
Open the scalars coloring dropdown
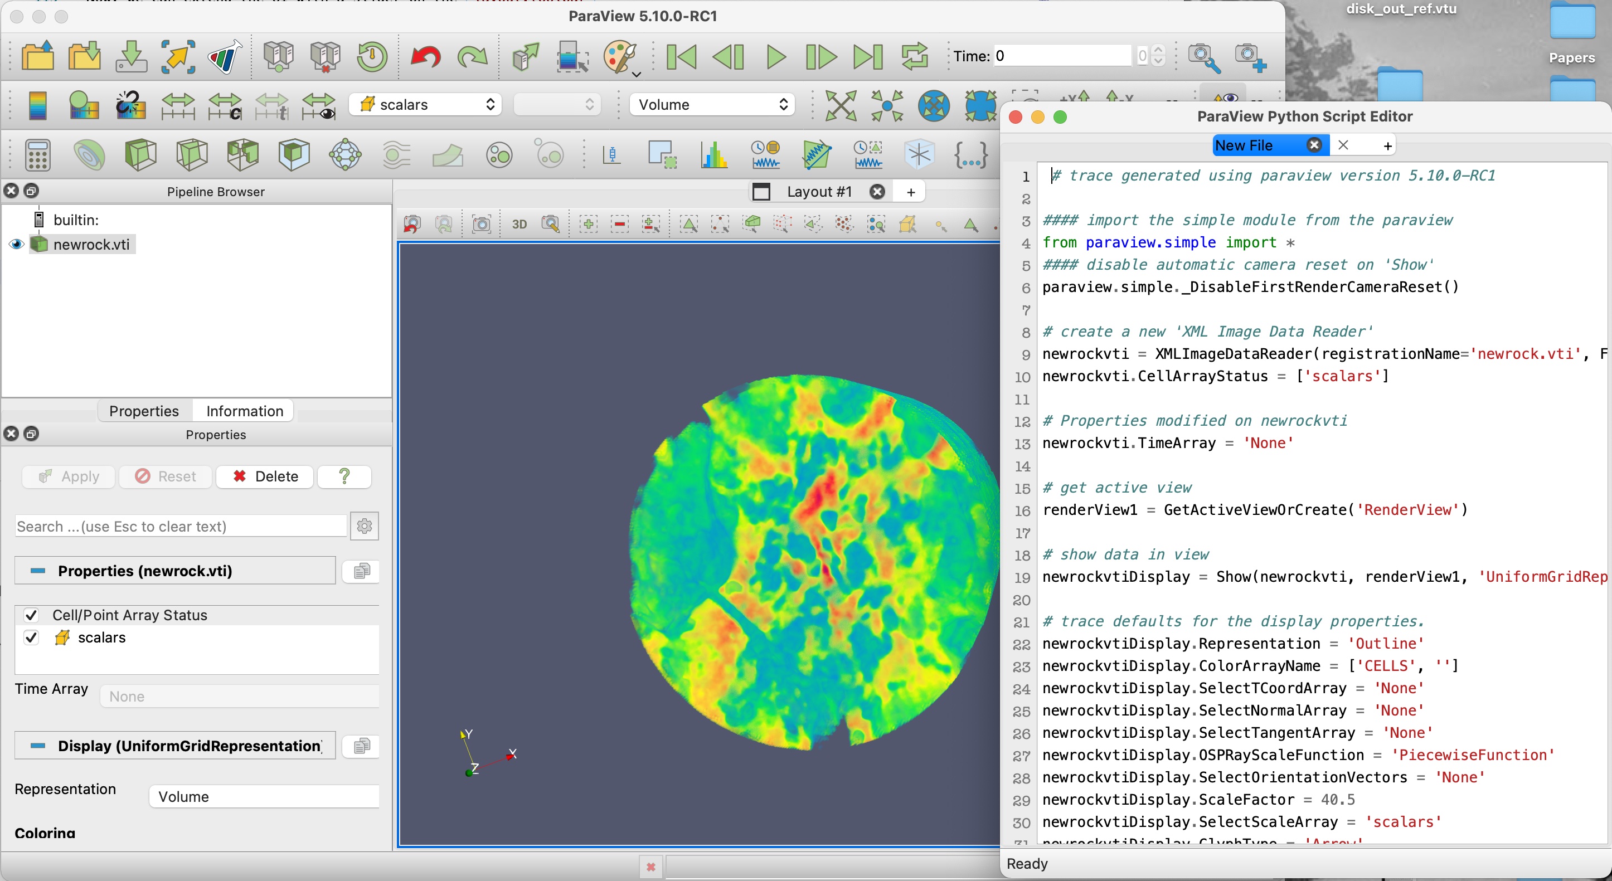point(425,105)
